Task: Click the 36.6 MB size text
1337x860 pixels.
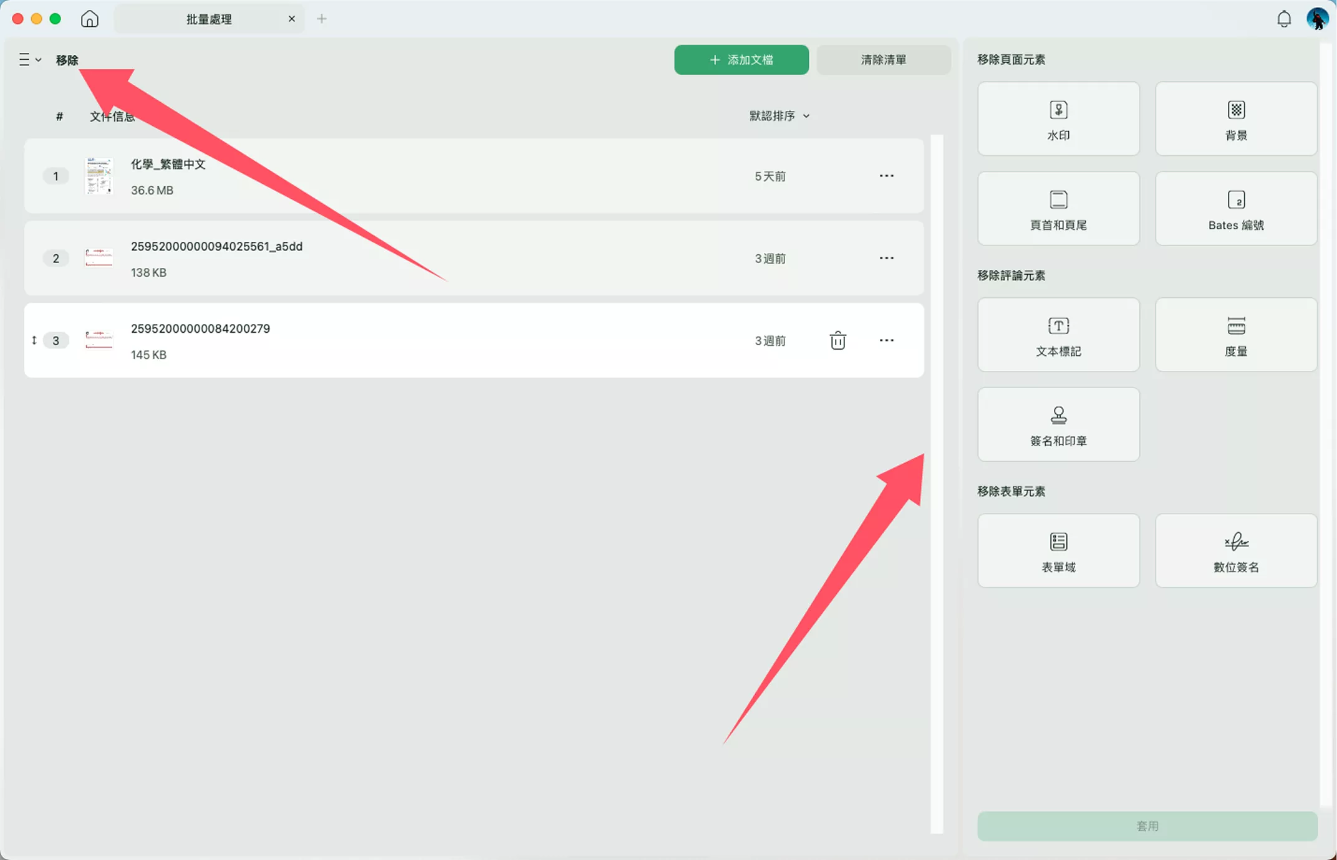Action: coord(152,190)
